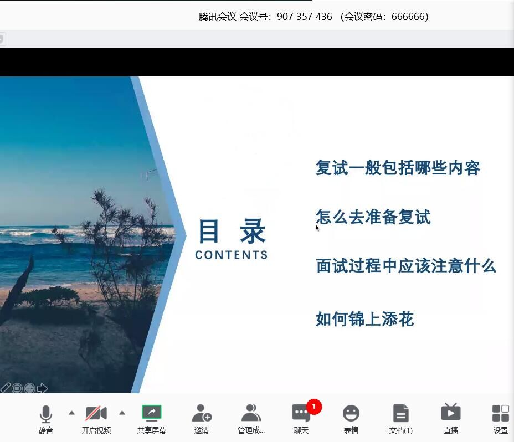This screenshot has width=514, height=442.
Task: Click the green 共享屏幕 share screen icon
Action: (x=151, y=413)
